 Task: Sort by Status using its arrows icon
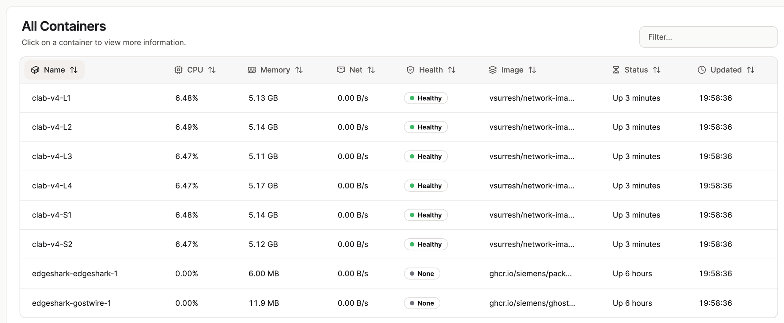coord(657,70)
